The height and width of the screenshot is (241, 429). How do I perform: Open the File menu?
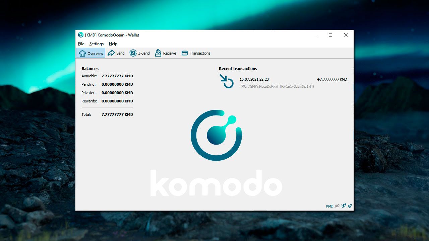click(x=81, y=44)
